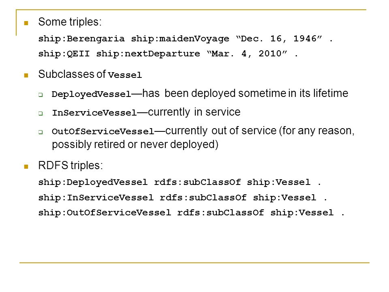389x292 pixels.
Task: Click the date literal "Dec. 16, 1946"
Action: click(x=279, y=39)
